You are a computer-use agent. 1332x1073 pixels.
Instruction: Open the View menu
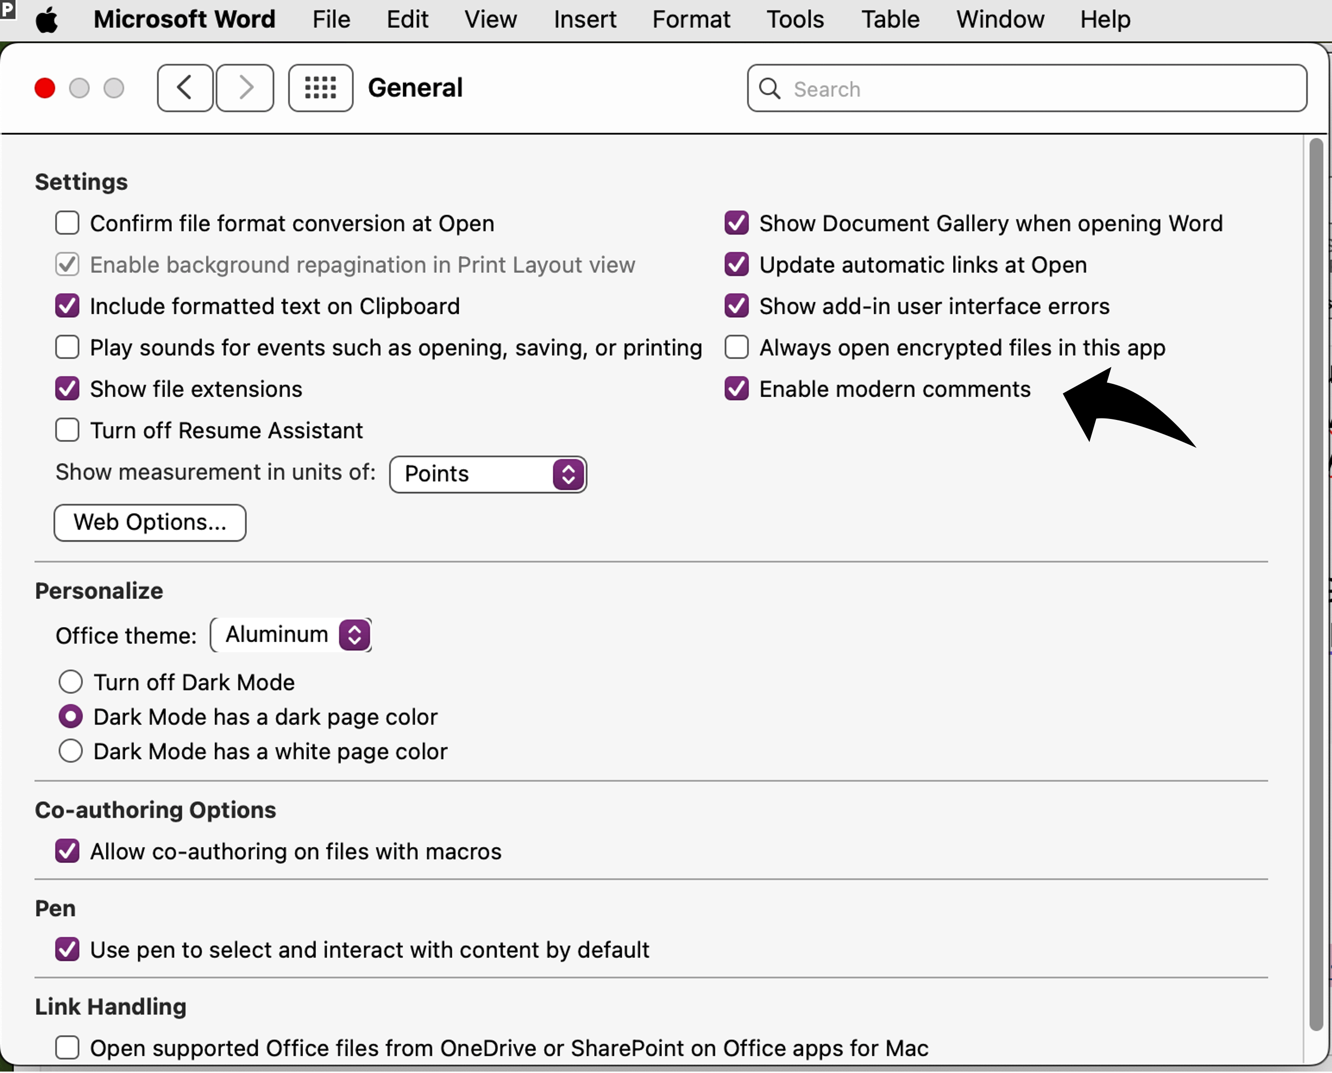(x=491, y=20)
